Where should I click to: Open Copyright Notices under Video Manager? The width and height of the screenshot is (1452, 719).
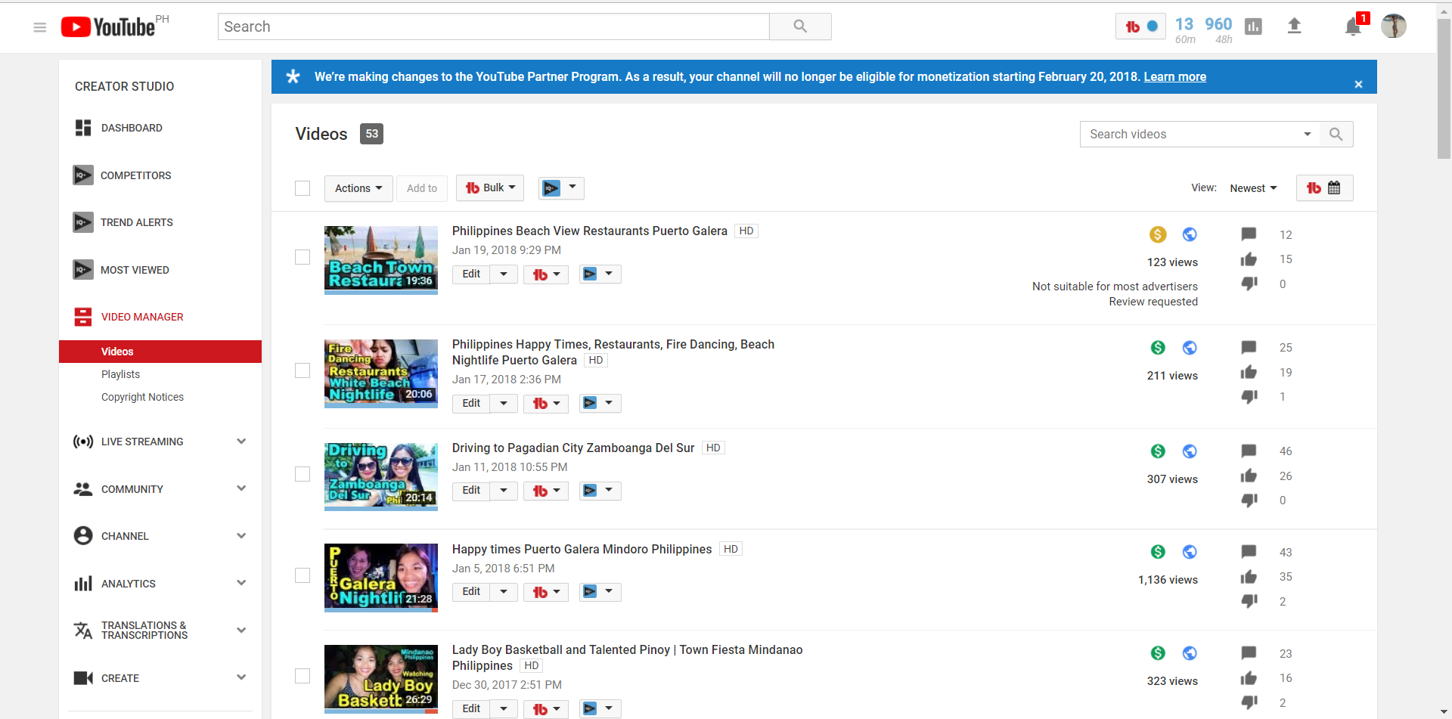(142, 397)
